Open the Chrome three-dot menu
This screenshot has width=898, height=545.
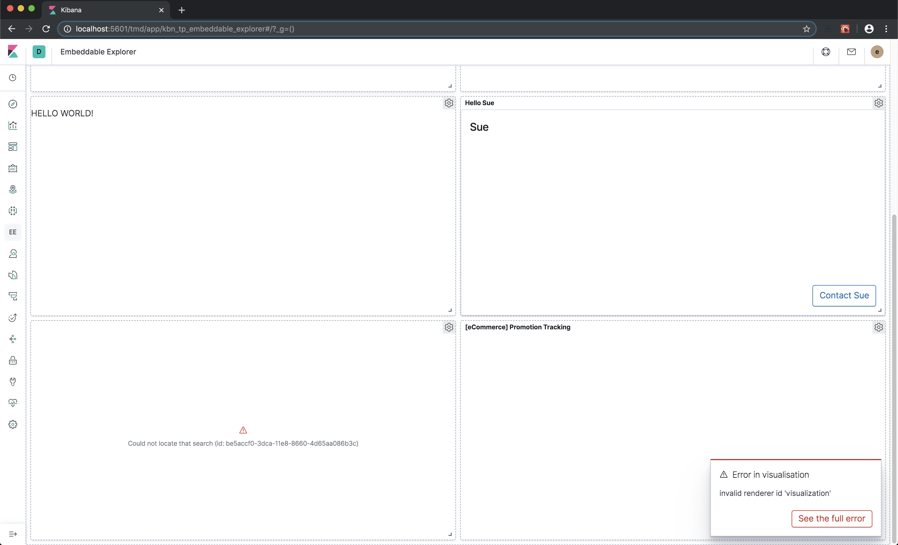[886, 29]
